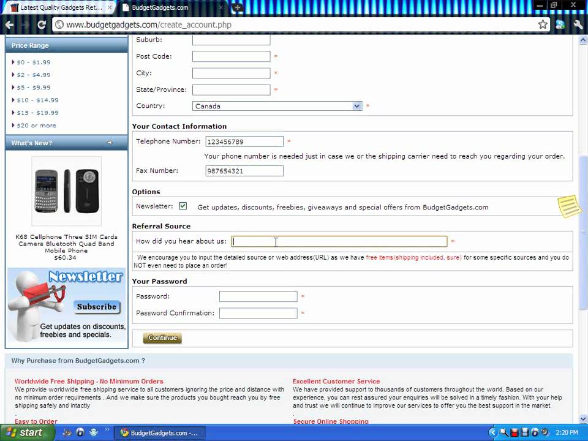Click the How did you hear about us field

point(339,241)
